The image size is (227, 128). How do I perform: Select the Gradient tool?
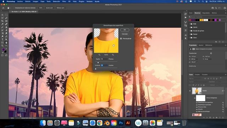2,33
